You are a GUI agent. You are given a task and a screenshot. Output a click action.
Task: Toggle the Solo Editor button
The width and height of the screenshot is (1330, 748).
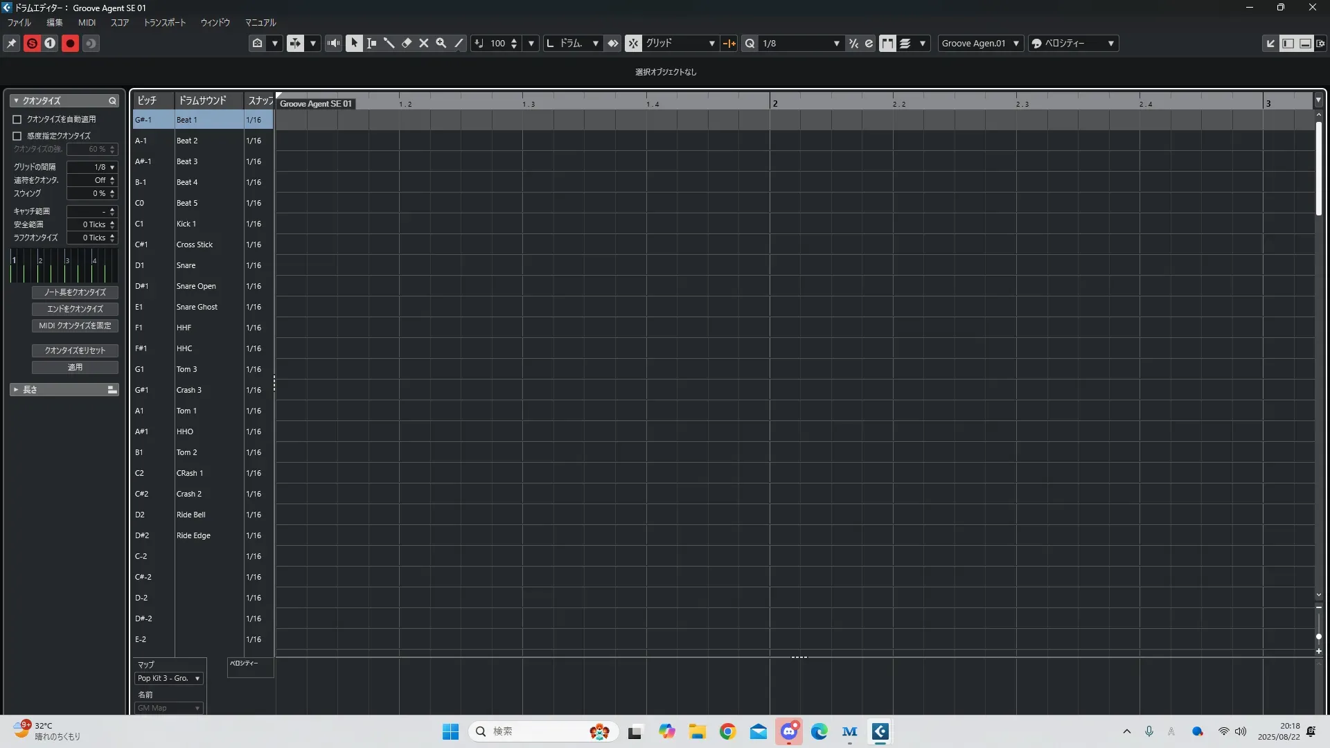point(32,43)
